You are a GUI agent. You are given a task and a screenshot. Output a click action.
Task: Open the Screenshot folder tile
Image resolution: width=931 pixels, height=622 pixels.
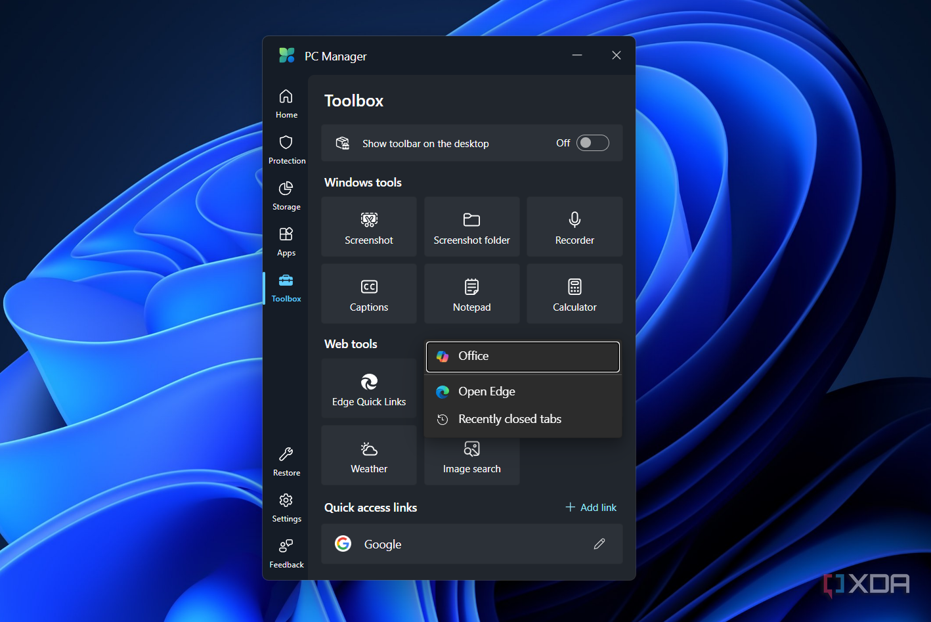(472, 227)
